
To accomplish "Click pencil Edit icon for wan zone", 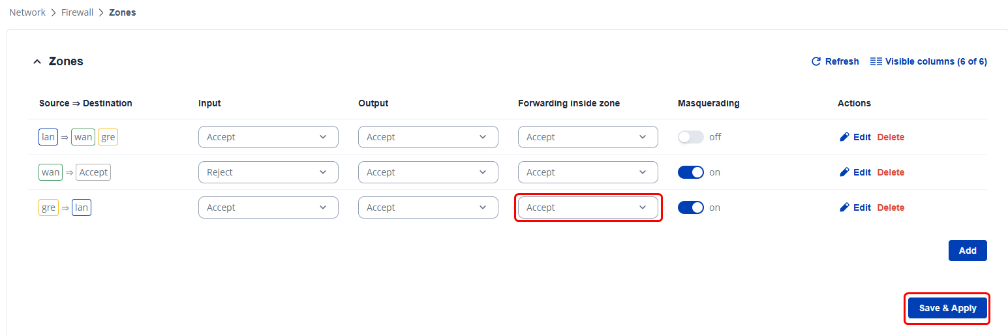I will [x=844, y=172].
